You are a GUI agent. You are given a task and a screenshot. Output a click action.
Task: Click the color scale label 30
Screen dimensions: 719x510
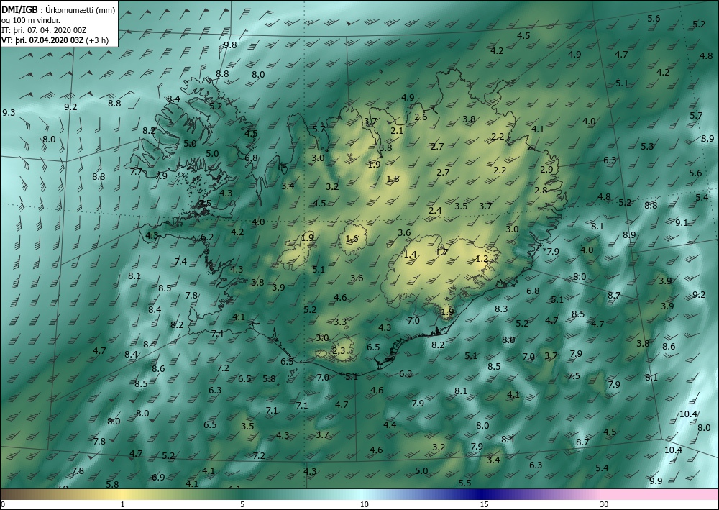(605, 505)
